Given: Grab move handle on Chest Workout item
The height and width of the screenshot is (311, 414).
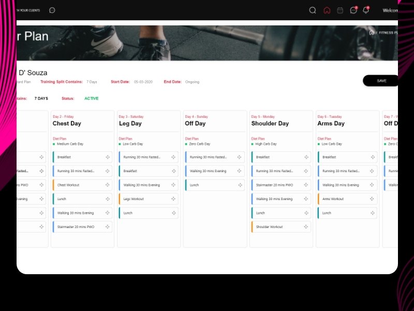Looking at the screenshot, I should pos(108,185).
